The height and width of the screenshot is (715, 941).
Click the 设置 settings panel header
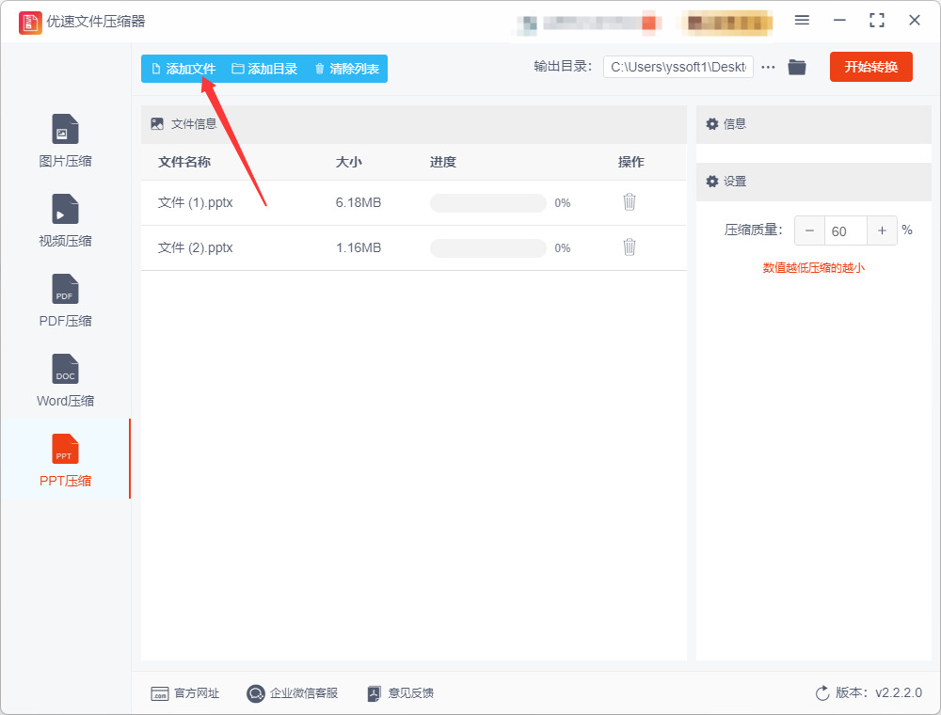(813, 182)
